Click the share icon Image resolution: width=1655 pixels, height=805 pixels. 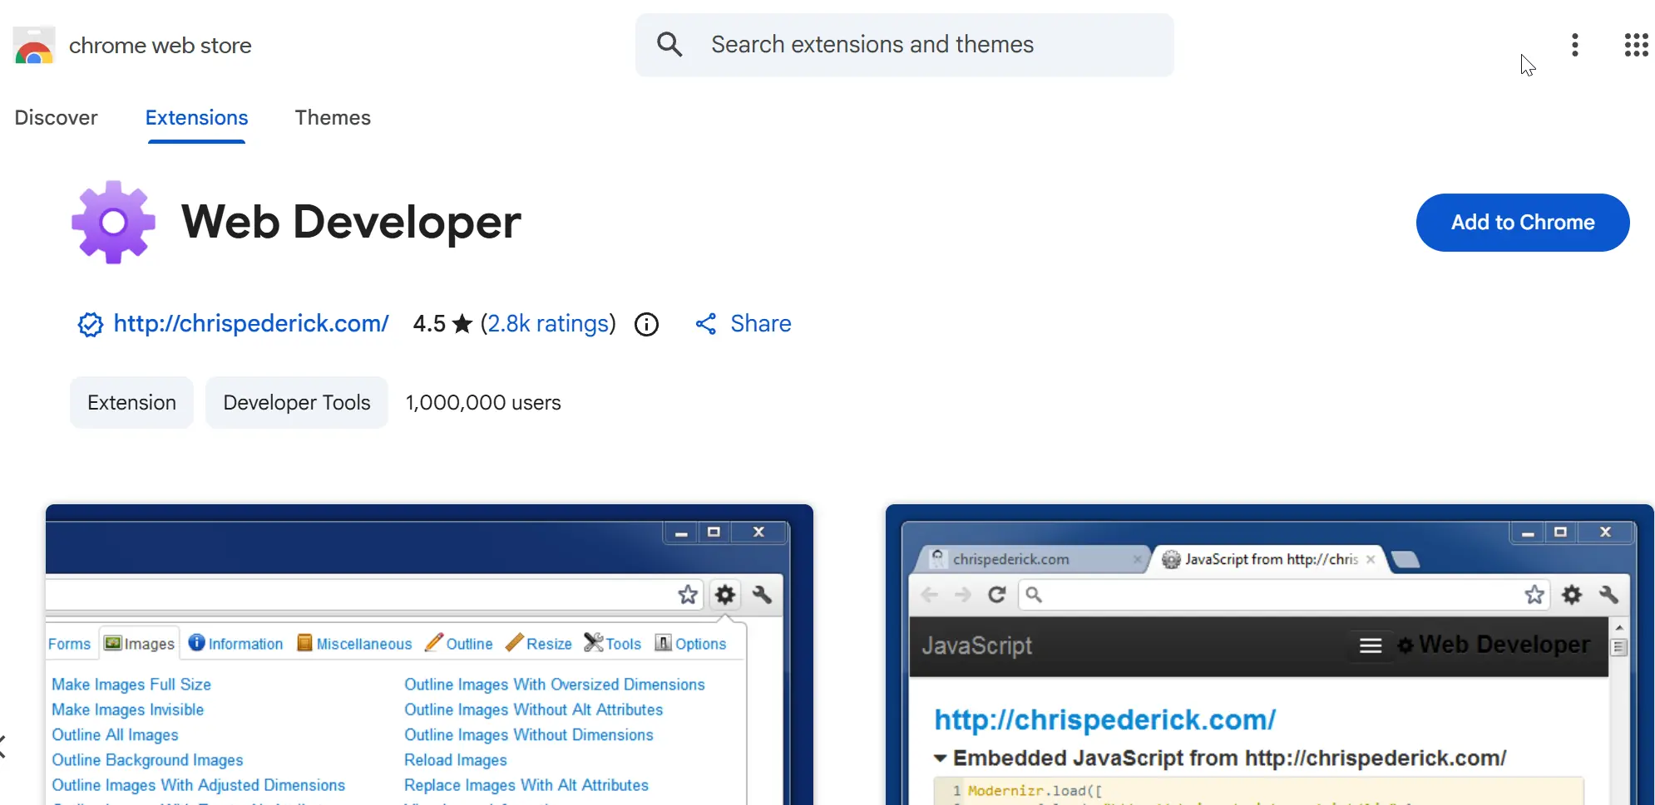pyautogui.click(x=706, y=324)
